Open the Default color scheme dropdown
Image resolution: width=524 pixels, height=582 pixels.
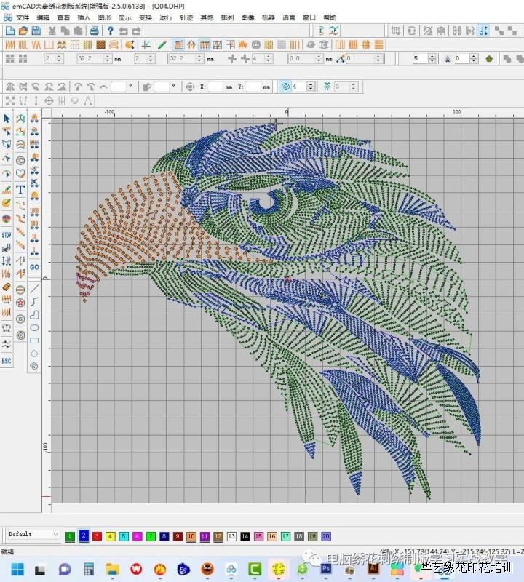[x=33, y=534]
